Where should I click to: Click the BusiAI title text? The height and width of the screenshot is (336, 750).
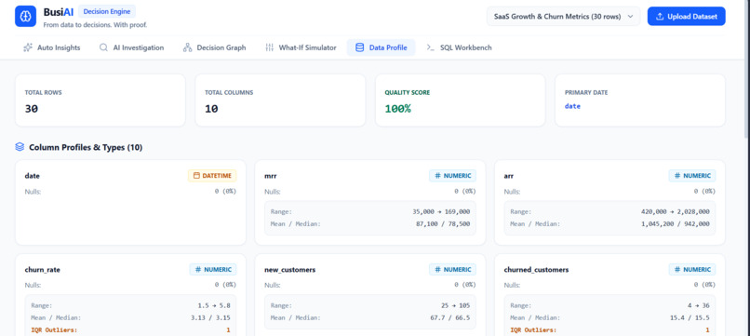pos(59,12)
